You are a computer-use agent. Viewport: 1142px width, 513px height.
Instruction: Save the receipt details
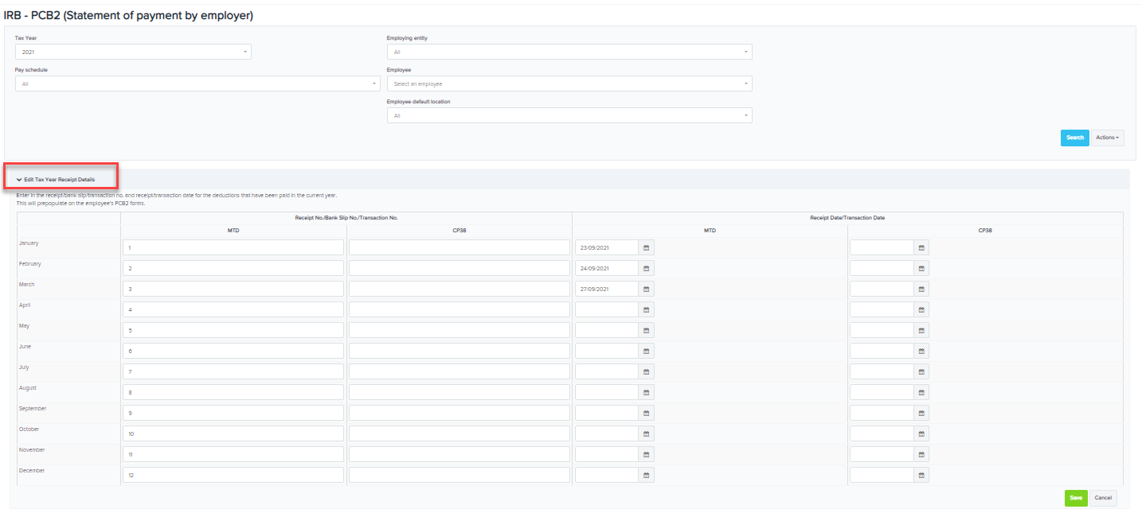(x=1076, y=498)
